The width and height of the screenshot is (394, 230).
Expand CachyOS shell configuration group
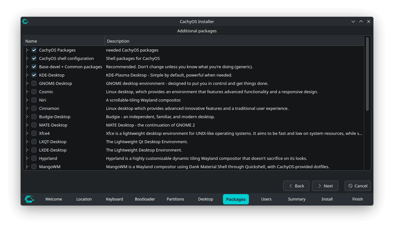click(x=27, y=58)
